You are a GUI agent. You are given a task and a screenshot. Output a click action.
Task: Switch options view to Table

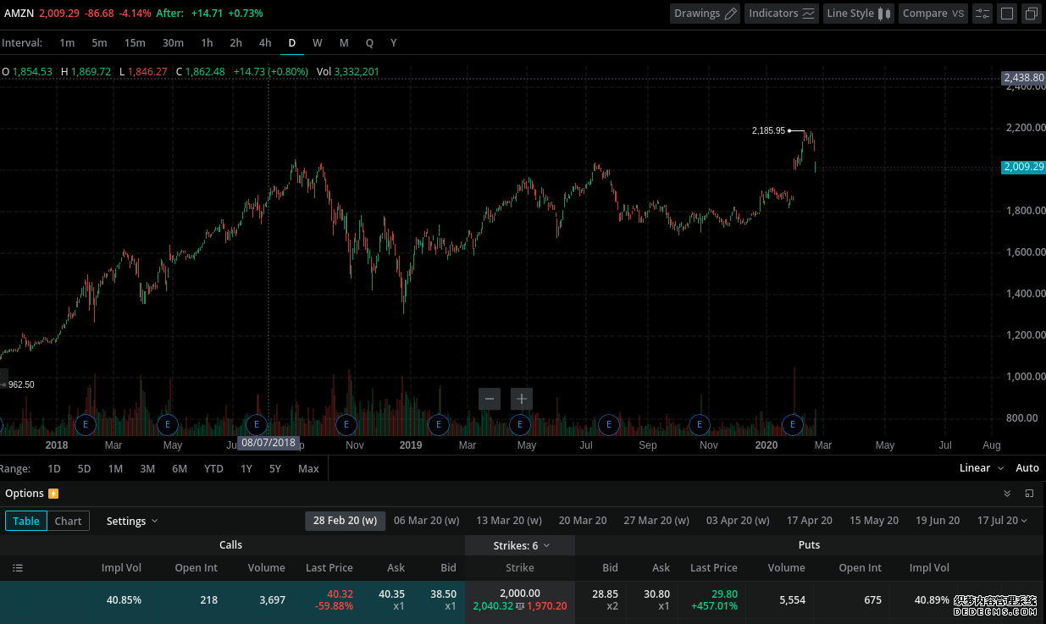[x=26, y=522]
